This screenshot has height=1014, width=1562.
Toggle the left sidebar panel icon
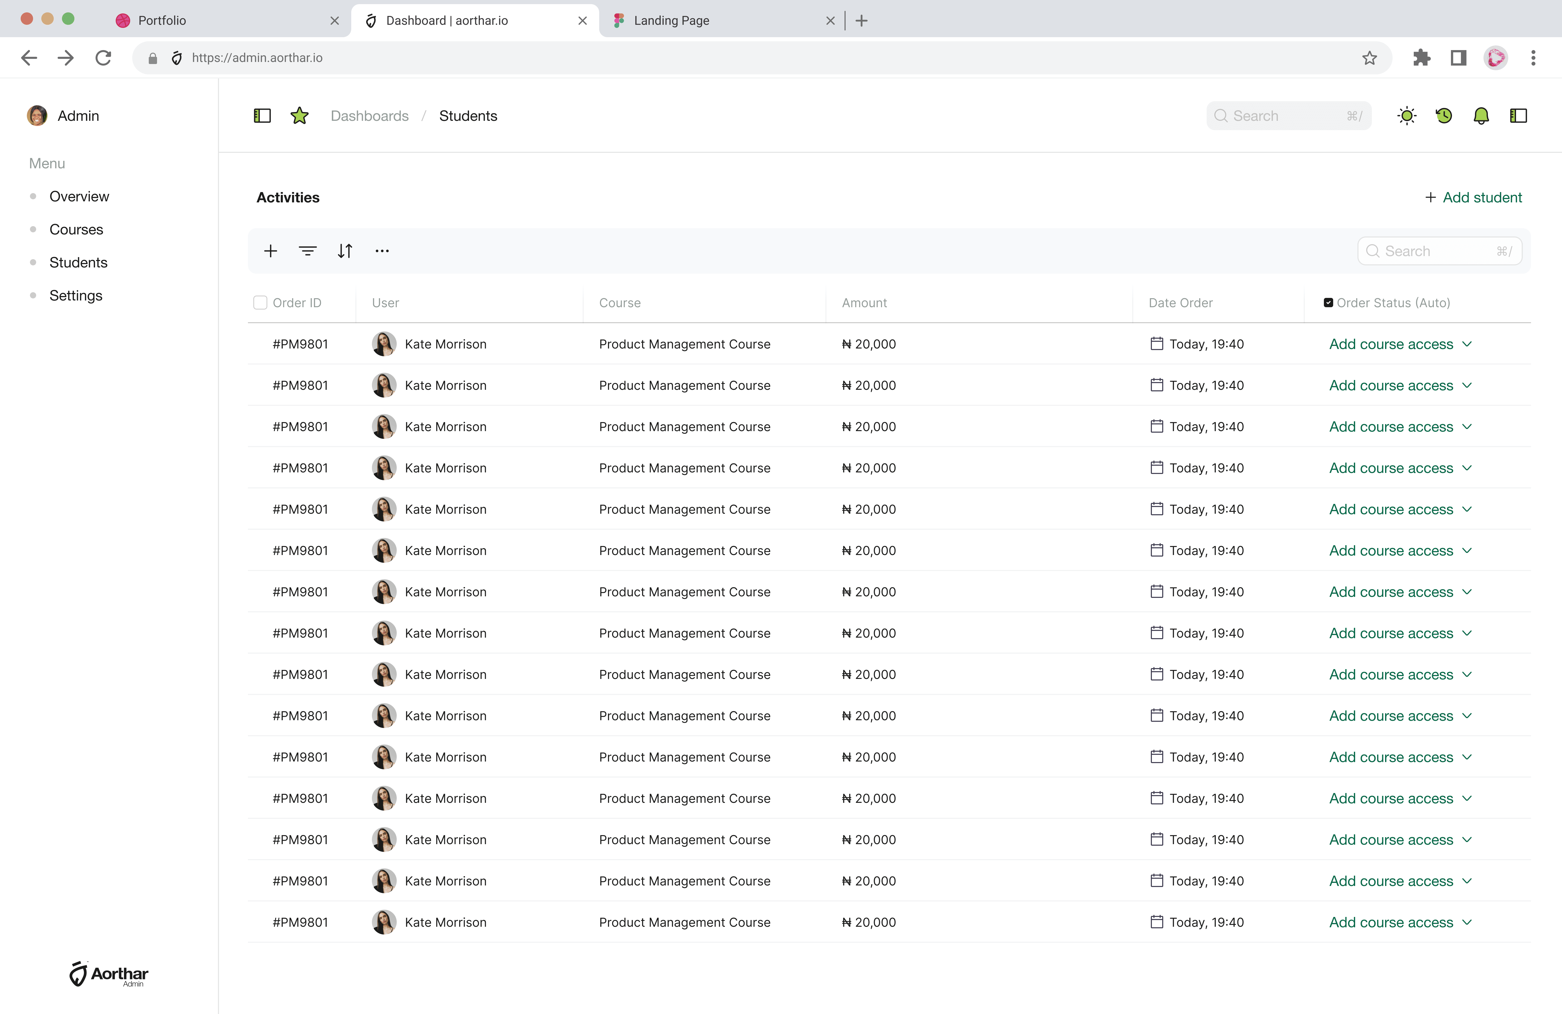[262, 116]
